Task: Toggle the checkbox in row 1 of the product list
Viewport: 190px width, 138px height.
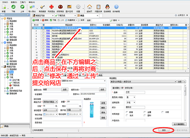Action: point(44,28)
